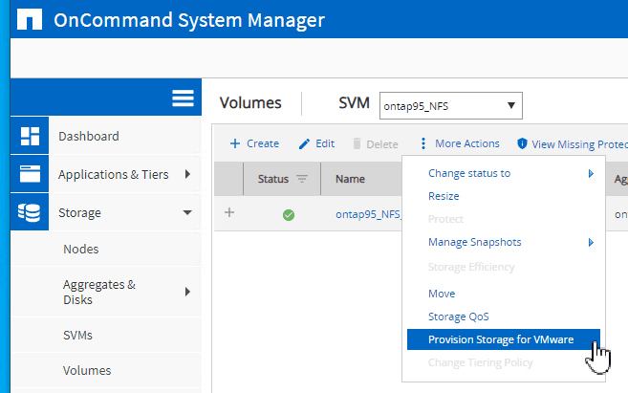Click the Name column header

tap(350, 179)
